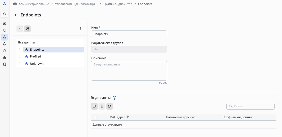Toggle the tree view button
This screenshot has height=137, width=282.
(27, 29)
